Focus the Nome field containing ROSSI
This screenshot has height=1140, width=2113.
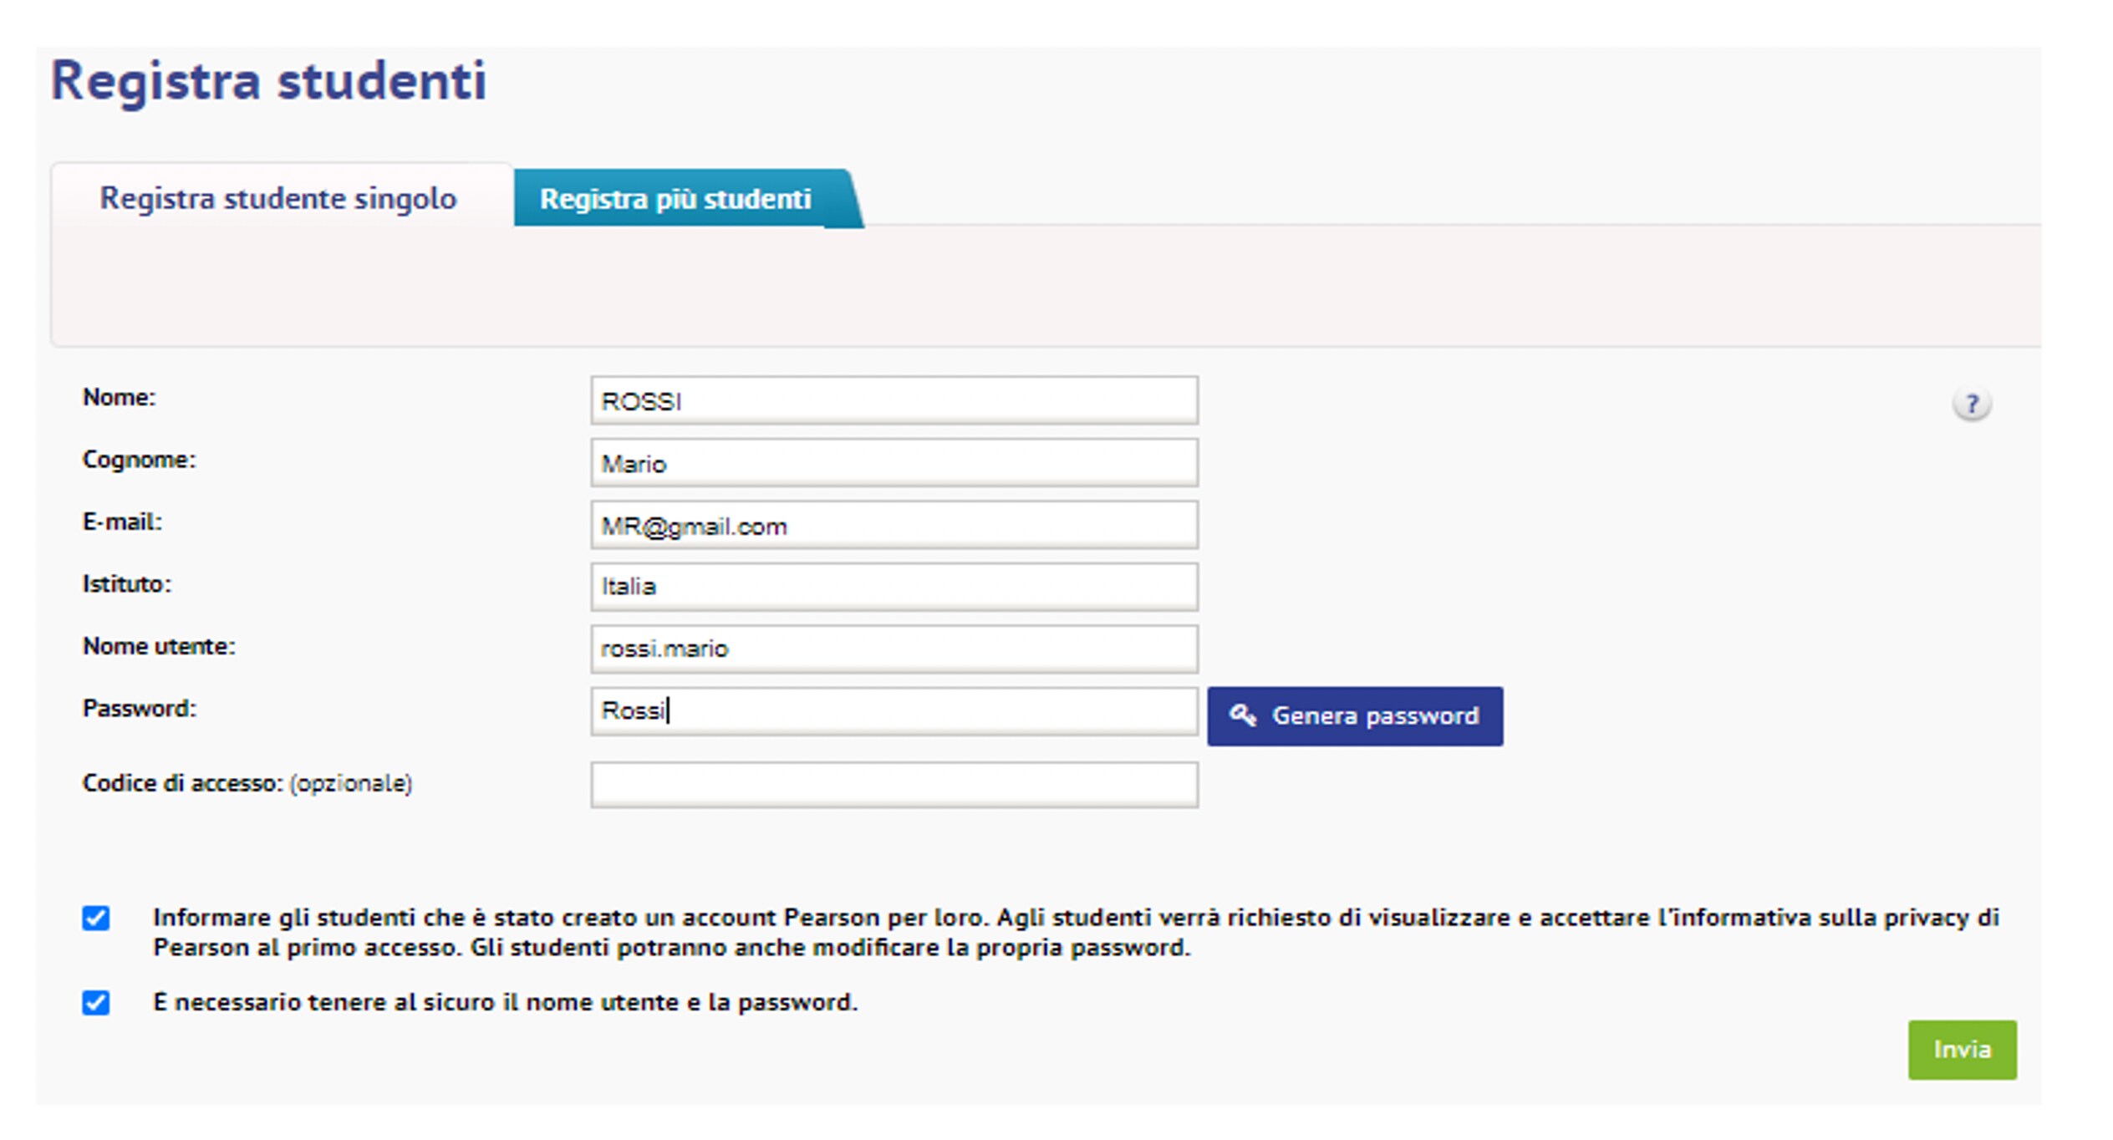894,401
